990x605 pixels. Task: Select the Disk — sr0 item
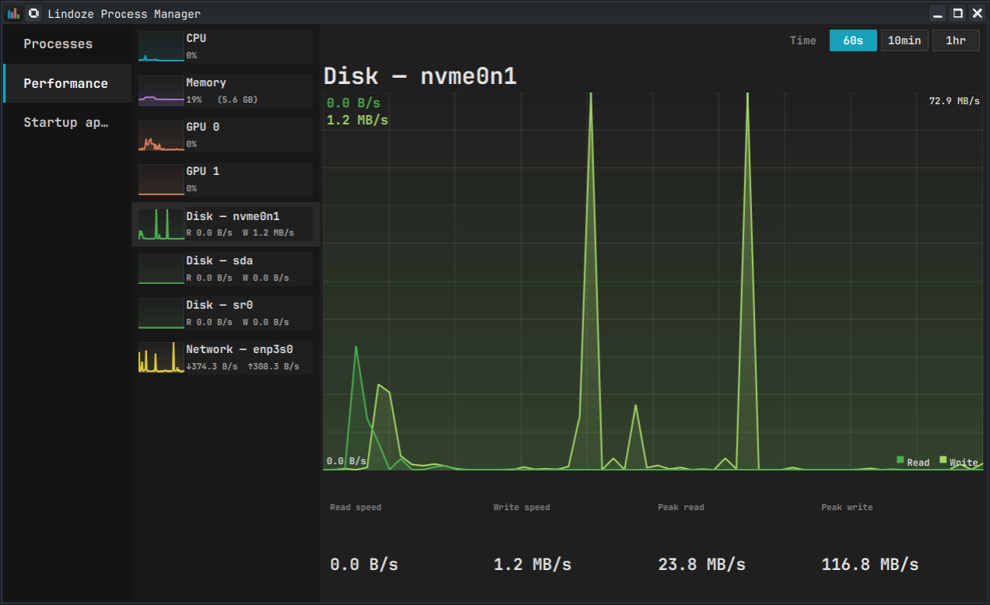tap(226, 313)
